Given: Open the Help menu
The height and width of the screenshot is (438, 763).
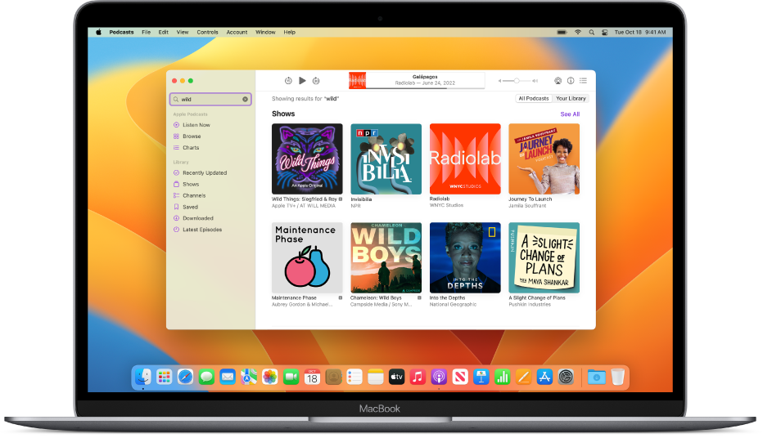Looking at the screenshot, I should pyautogui.click(x=290, y=32).
